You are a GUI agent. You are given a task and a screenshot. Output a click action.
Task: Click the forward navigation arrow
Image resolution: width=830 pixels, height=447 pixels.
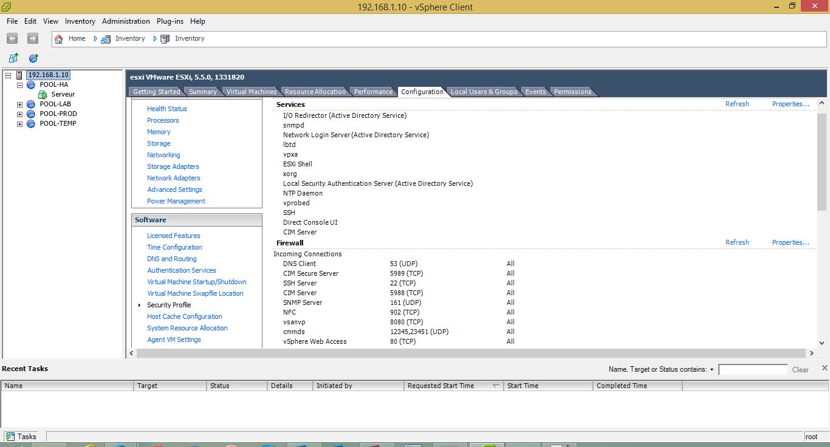[x=33, y=38]
